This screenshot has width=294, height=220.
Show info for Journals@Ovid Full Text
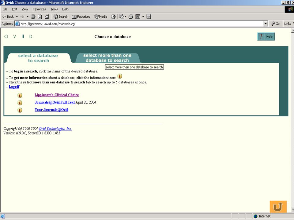[20, 103]
